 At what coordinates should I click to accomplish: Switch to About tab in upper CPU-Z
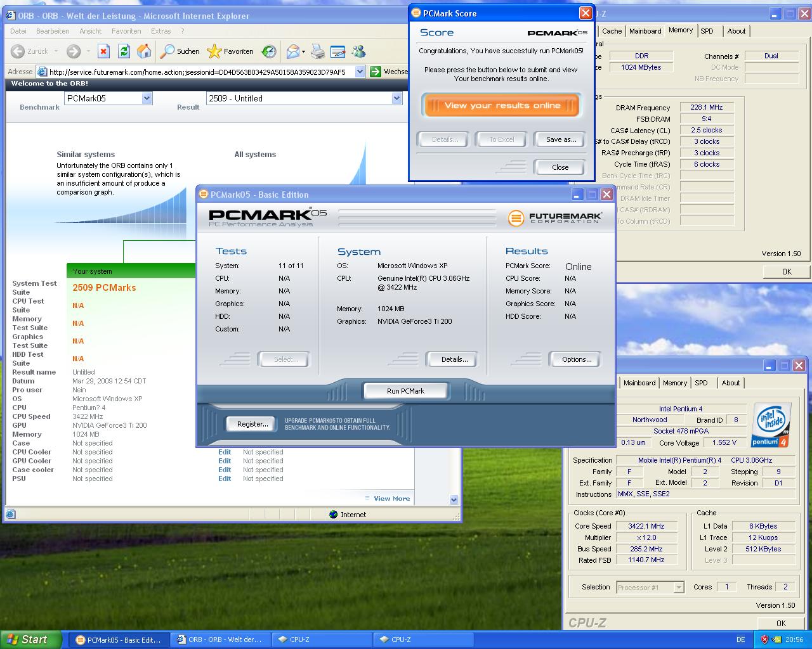737,31
